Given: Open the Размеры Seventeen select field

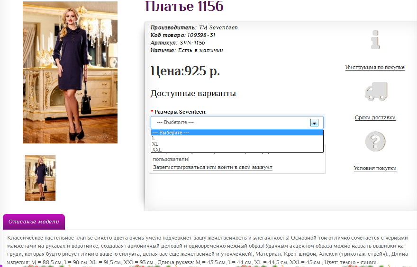Looking at the screenshot, I should [x=232, y=122].
